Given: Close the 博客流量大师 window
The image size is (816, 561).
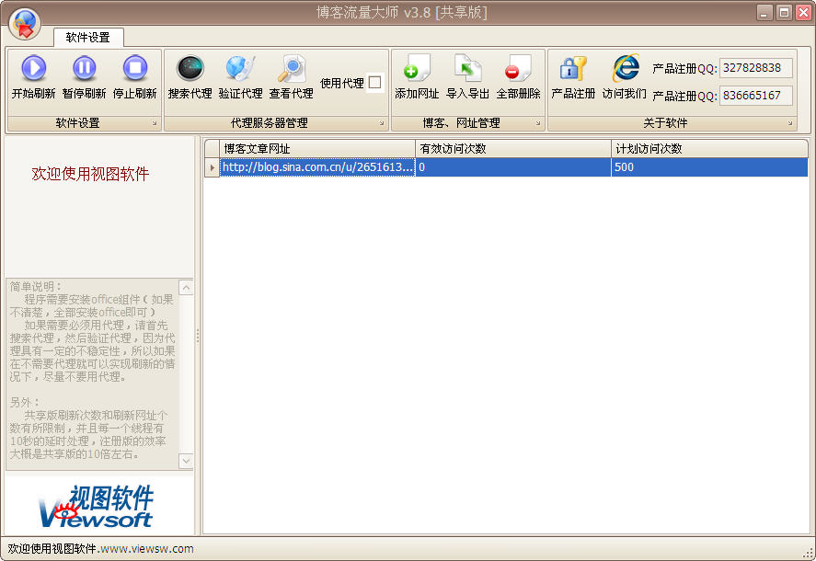Looking at the screenshot, I should point(803,13).
